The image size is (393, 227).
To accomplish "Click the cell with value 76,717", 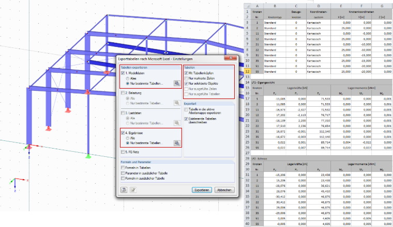I will (x=319, y=115).
